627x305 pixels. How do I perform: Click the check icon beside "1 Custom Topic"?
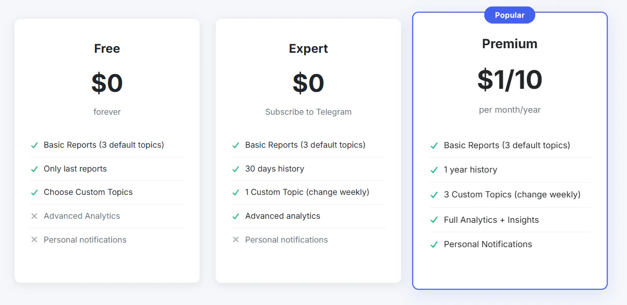[236, 192]
